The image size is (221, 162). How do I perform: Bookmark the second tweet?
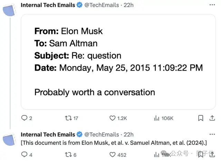click(x=201, y=155)
